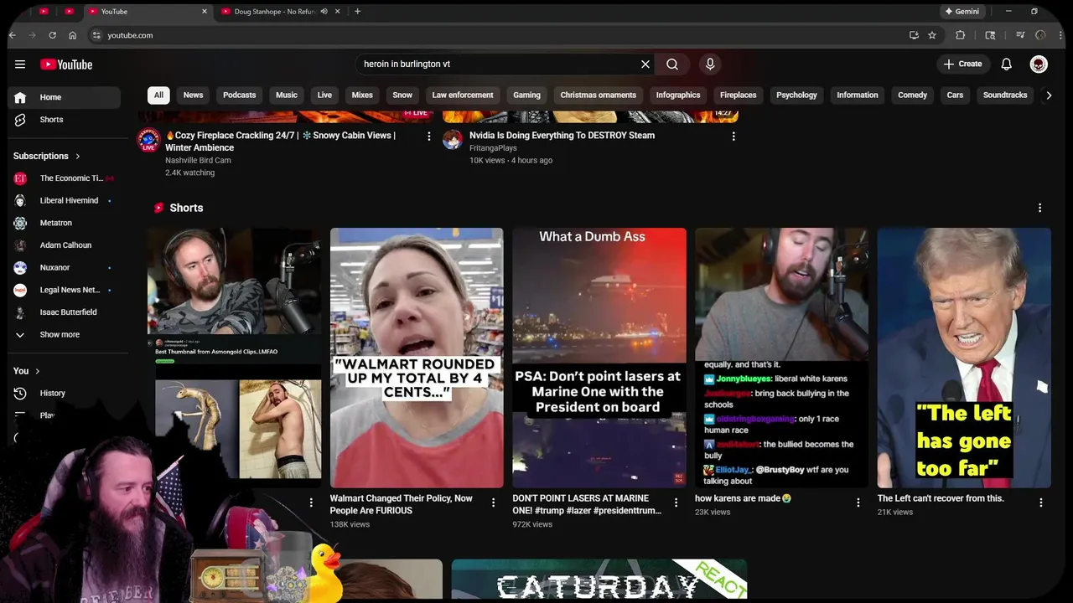1073x603 pixels.
Task: Open the site information icon beside youtube.com
Action: (96, 35)
